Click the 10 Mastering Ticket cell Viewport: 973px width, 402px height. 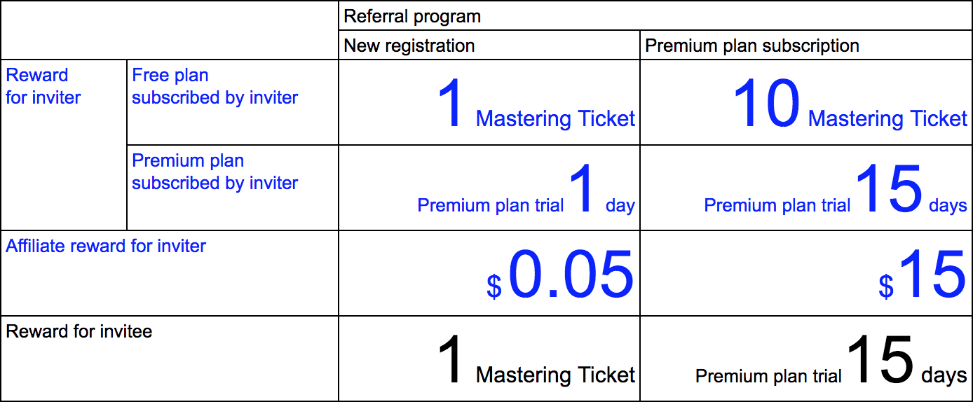pyautogui.click(x=806, y=102)
